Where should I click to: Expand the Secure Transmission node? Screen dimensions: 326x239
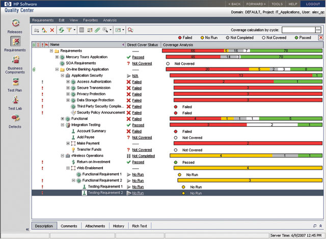(x=68, y=88)
